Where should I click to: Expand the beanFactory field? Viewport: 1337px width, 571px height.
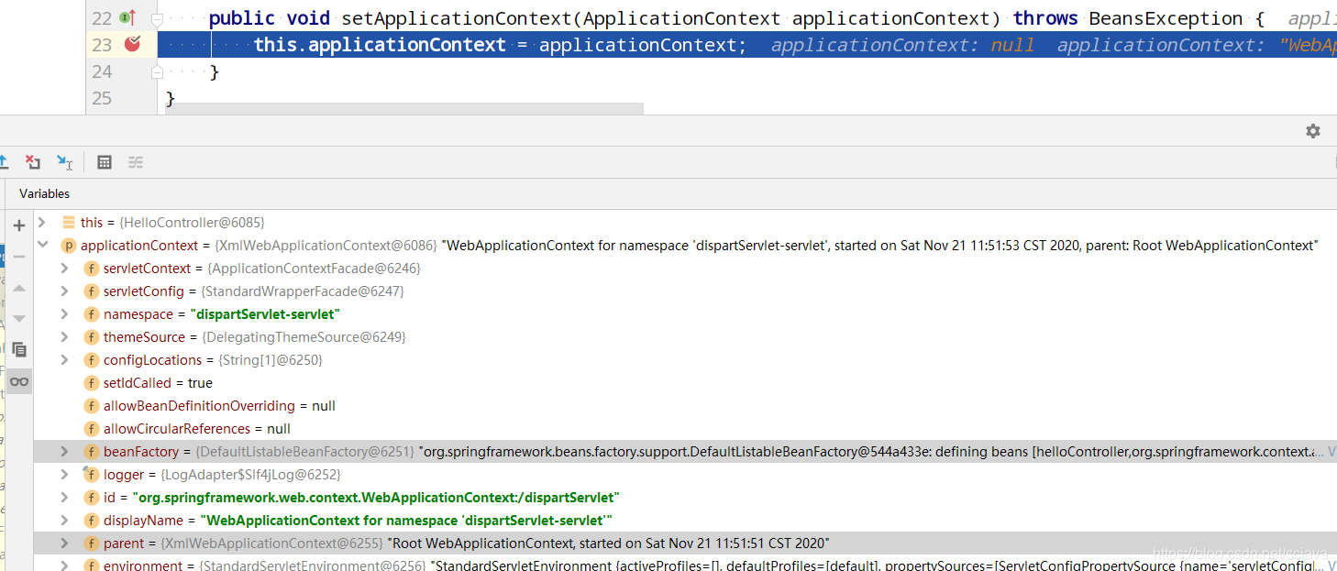64,452
